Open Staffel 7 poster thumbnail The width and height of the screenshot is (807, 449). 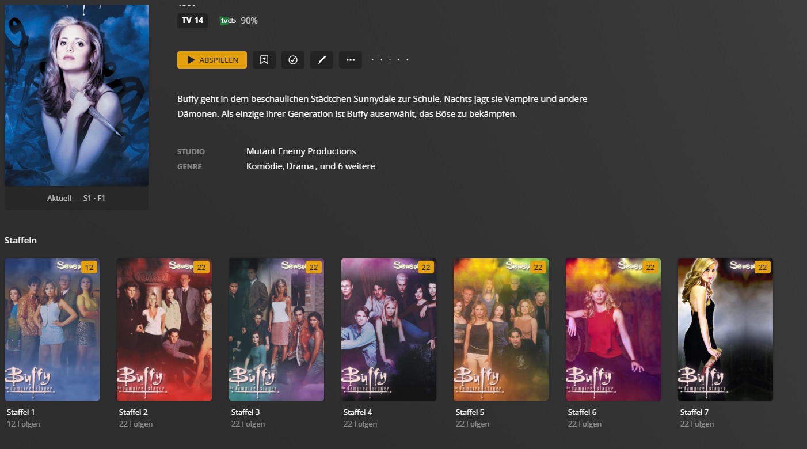tap(725, 329)
